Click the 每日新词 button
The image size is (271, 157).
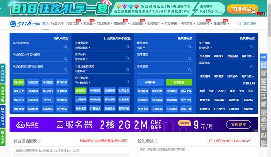95,91
